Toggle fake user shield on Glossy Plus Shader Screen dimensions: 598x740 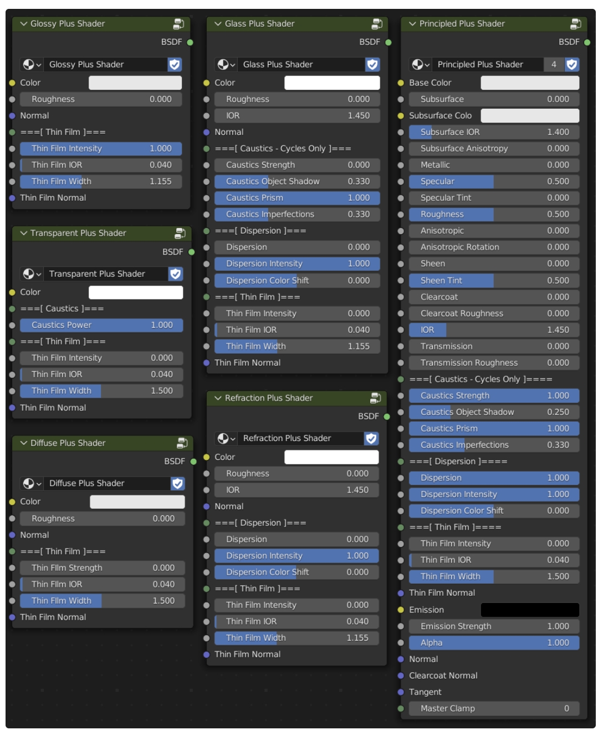click(x=175, y=64)
